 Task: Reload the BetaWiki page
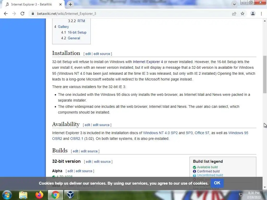[x=22, y=14]
